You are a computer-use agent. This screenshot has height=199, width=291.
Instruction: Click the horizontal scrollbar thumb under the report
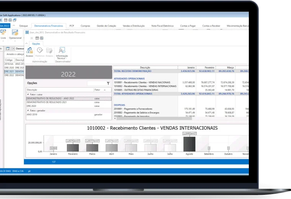154,118
